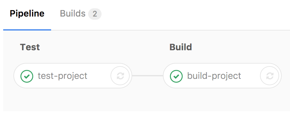Select the Pipeline tab

pos(27,14)
